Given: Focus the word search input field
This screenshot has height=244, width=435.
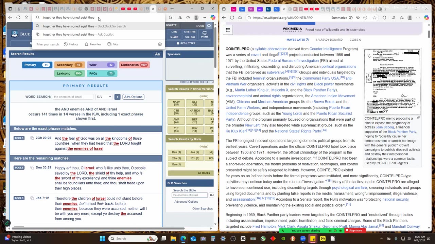Looking at the screenshot, I should 73,97.
